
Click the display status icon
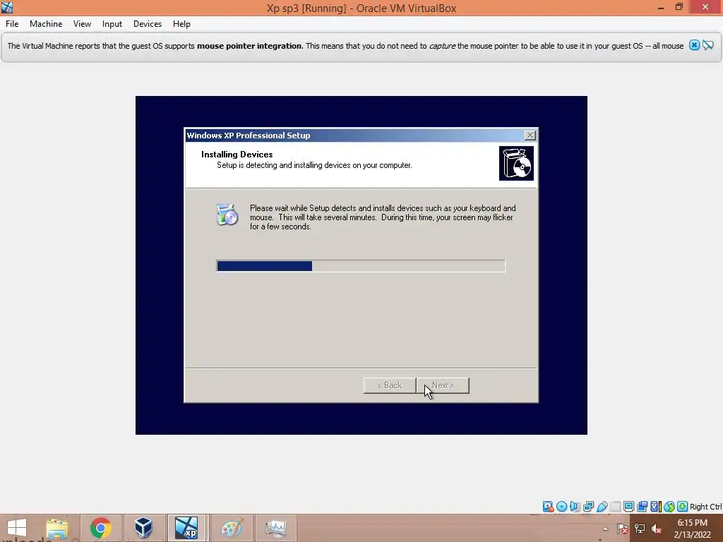628,507
